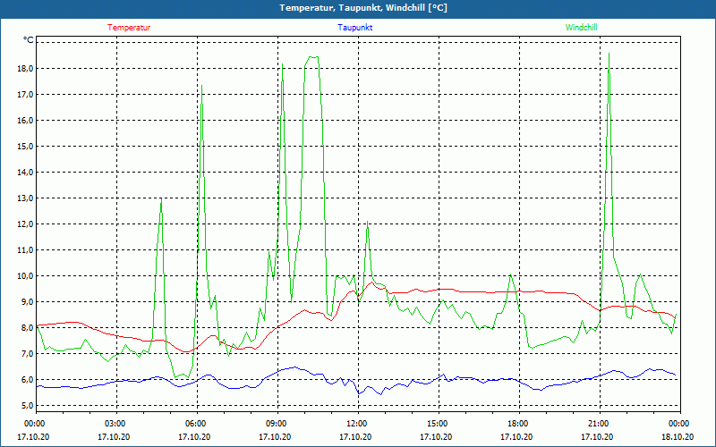
Task: Click the green Windchill legend label
Action: click(581, 28)
